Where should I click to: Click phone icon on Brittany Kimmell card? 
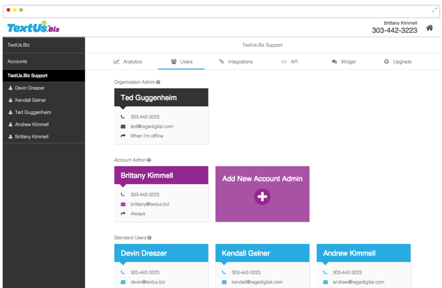coord(123,194)
